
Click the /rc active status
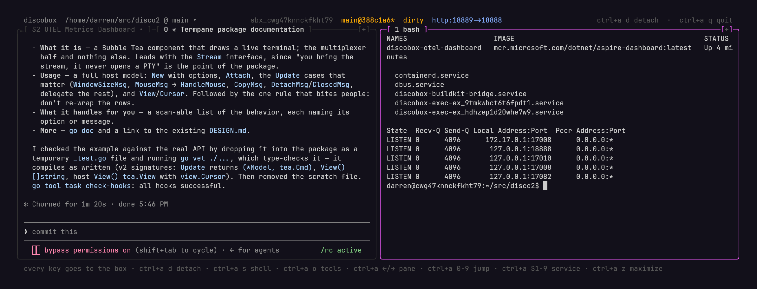pos(341,250)
